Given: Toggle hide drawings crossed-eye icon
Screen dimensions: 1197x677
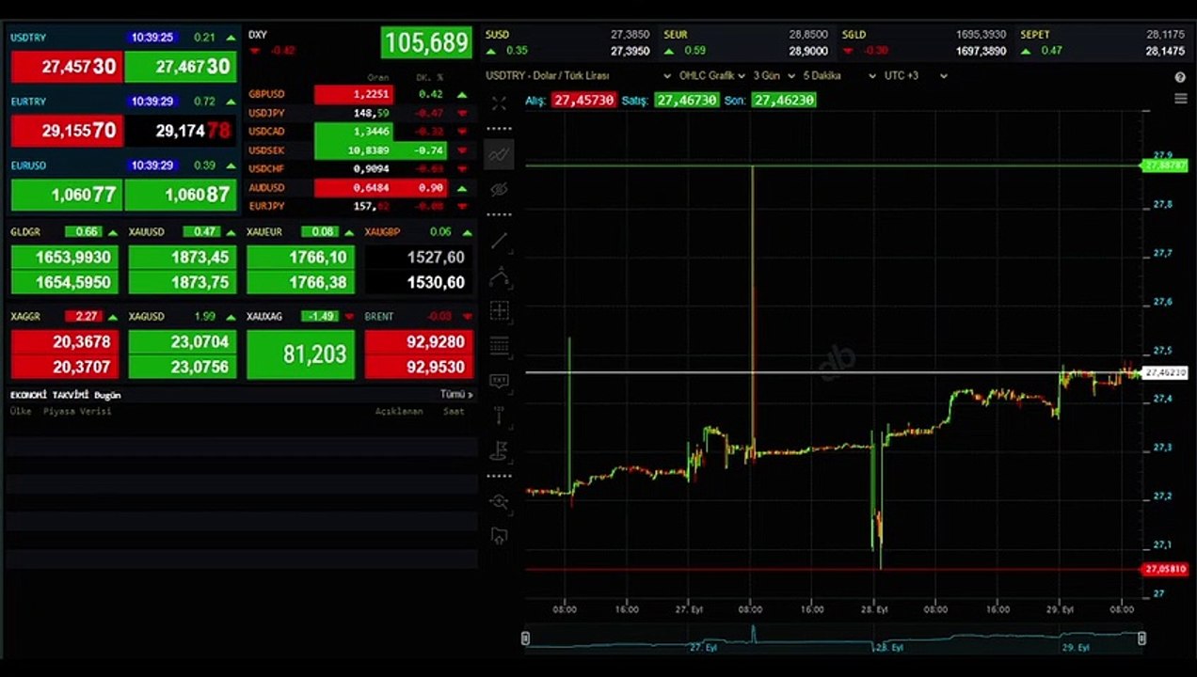Looking at the screenshot, I should [499, 190].
